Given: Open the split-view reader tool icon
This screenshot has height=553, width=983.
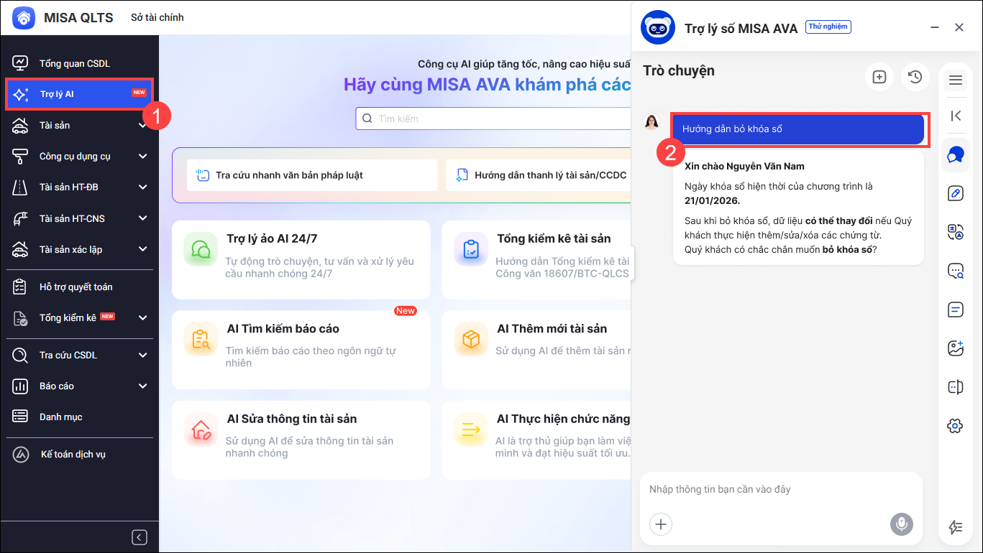Looking at the screenshot, I should (x=956, y=387).
